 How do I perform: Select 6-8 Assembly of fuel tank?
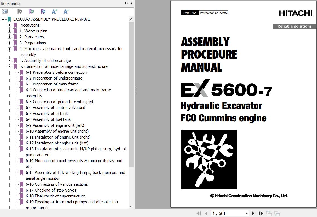pyautogui.click(x=48, y=119)
